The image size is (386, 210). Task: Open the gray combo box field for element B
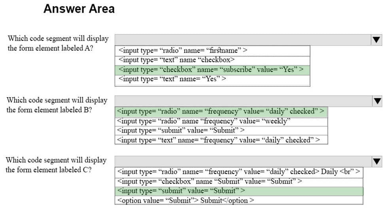242,101
